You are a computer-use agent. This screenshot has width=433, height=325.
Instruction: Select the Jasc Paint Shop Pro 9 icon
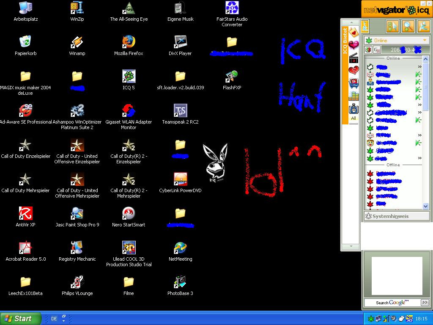point(77,217)
